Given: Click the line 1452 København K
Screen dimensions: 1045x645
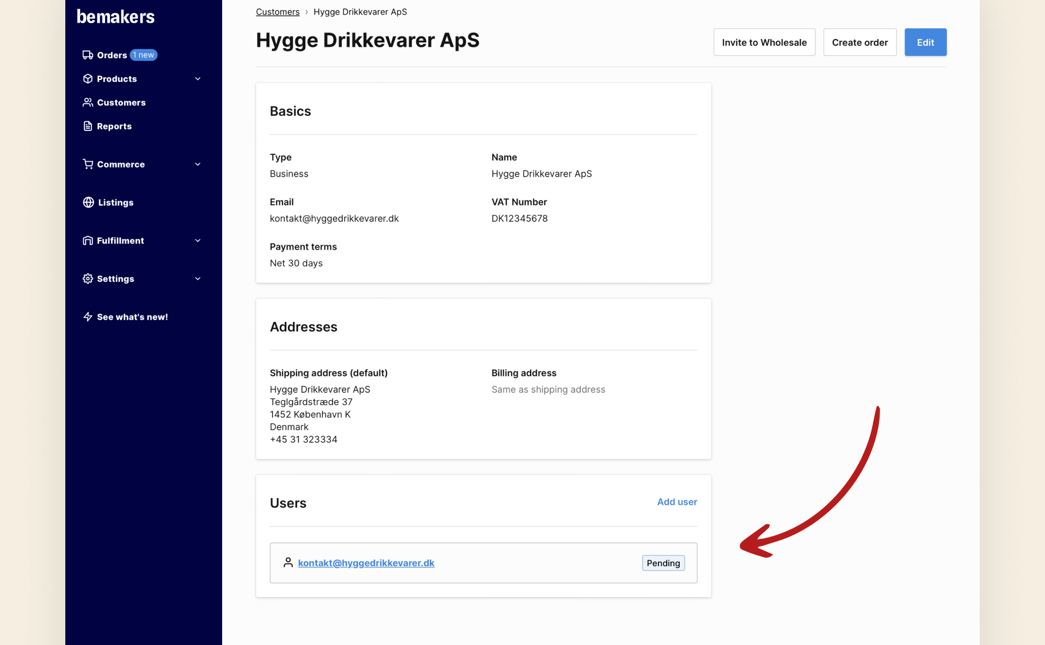Looking at the screenshot, I should coord(310,414).
